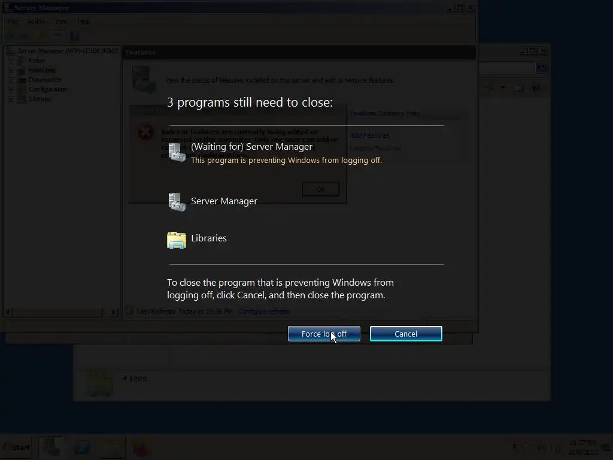Click the Remove Features link
Image resolution: width=613 pixels, height=460 pixels.
point(375,149)
